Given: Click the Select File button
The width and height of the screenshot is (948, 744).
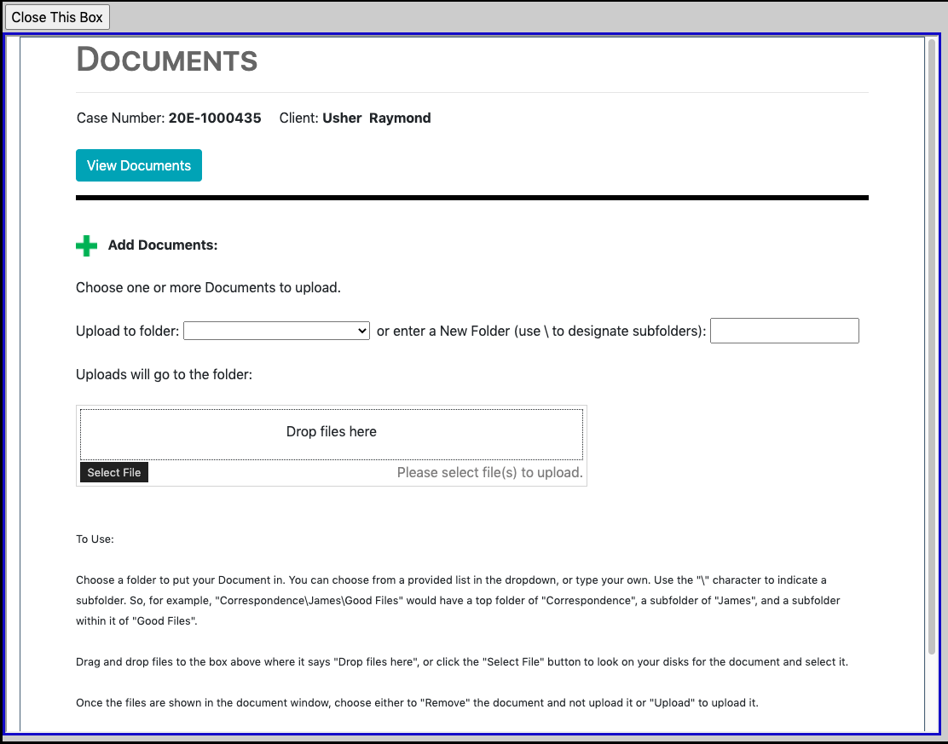Looking at the screenshot, I should click(x=114, y=472).
